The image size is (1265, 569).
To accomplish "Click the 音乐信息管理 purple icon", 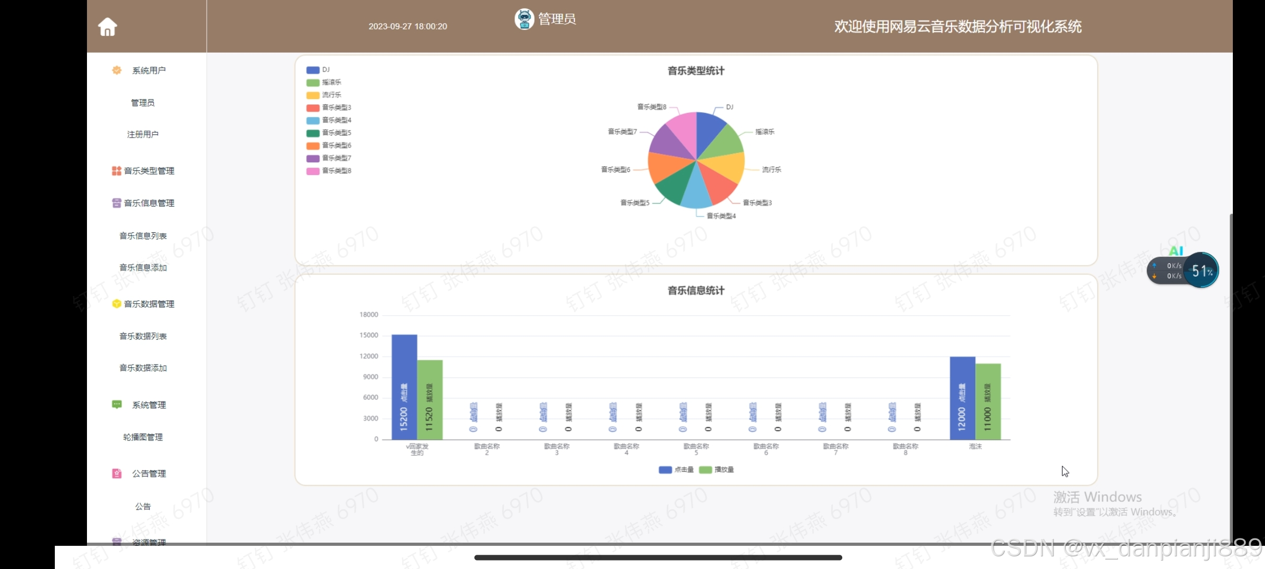I will (x=116, y=203).
